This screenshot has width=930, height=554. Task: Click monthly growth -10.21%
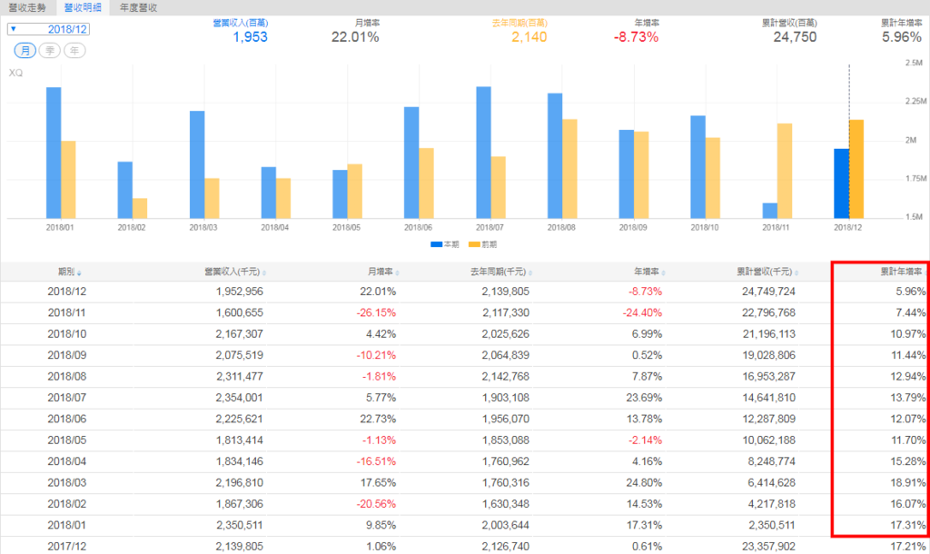(x=376, y=355)
